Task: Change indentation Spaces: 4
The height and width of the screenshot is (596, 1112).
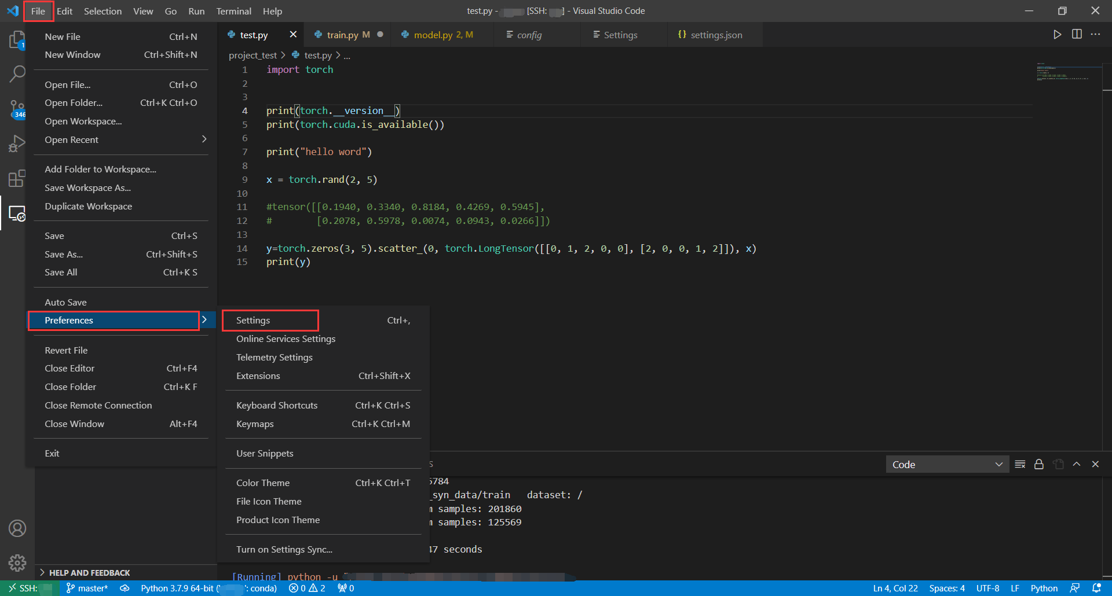Action: click(x=947, y=588)
